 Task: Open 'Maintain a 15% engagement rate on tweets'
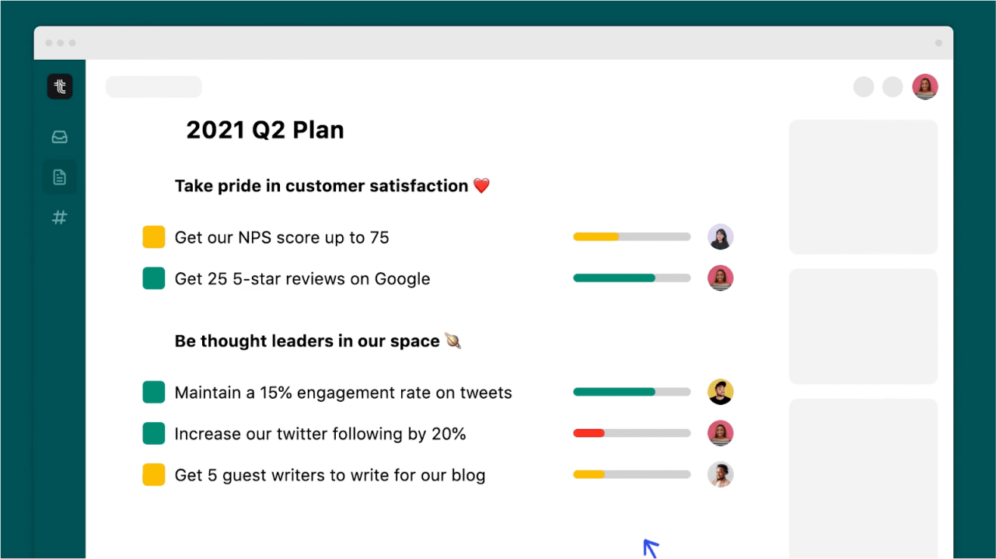coord(343,393)
